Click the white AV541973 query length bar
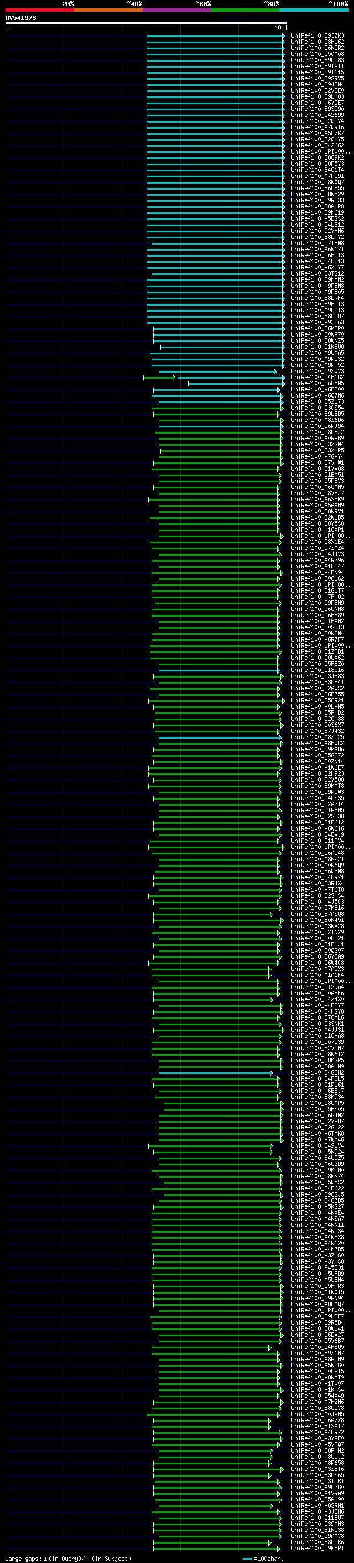This screenshot has height=1563, width=354. (146, 23)
